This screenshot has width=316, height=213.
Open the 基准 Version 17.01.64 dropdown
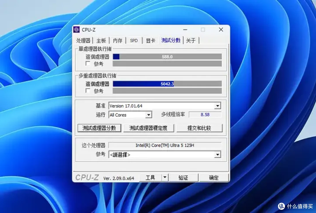pos(165,106)
